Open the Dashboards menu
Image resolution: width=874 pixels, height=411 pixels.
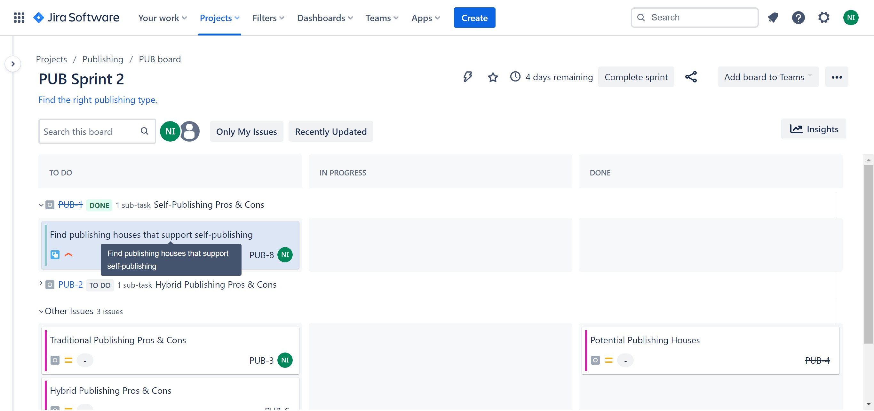[x=325, y=18]
